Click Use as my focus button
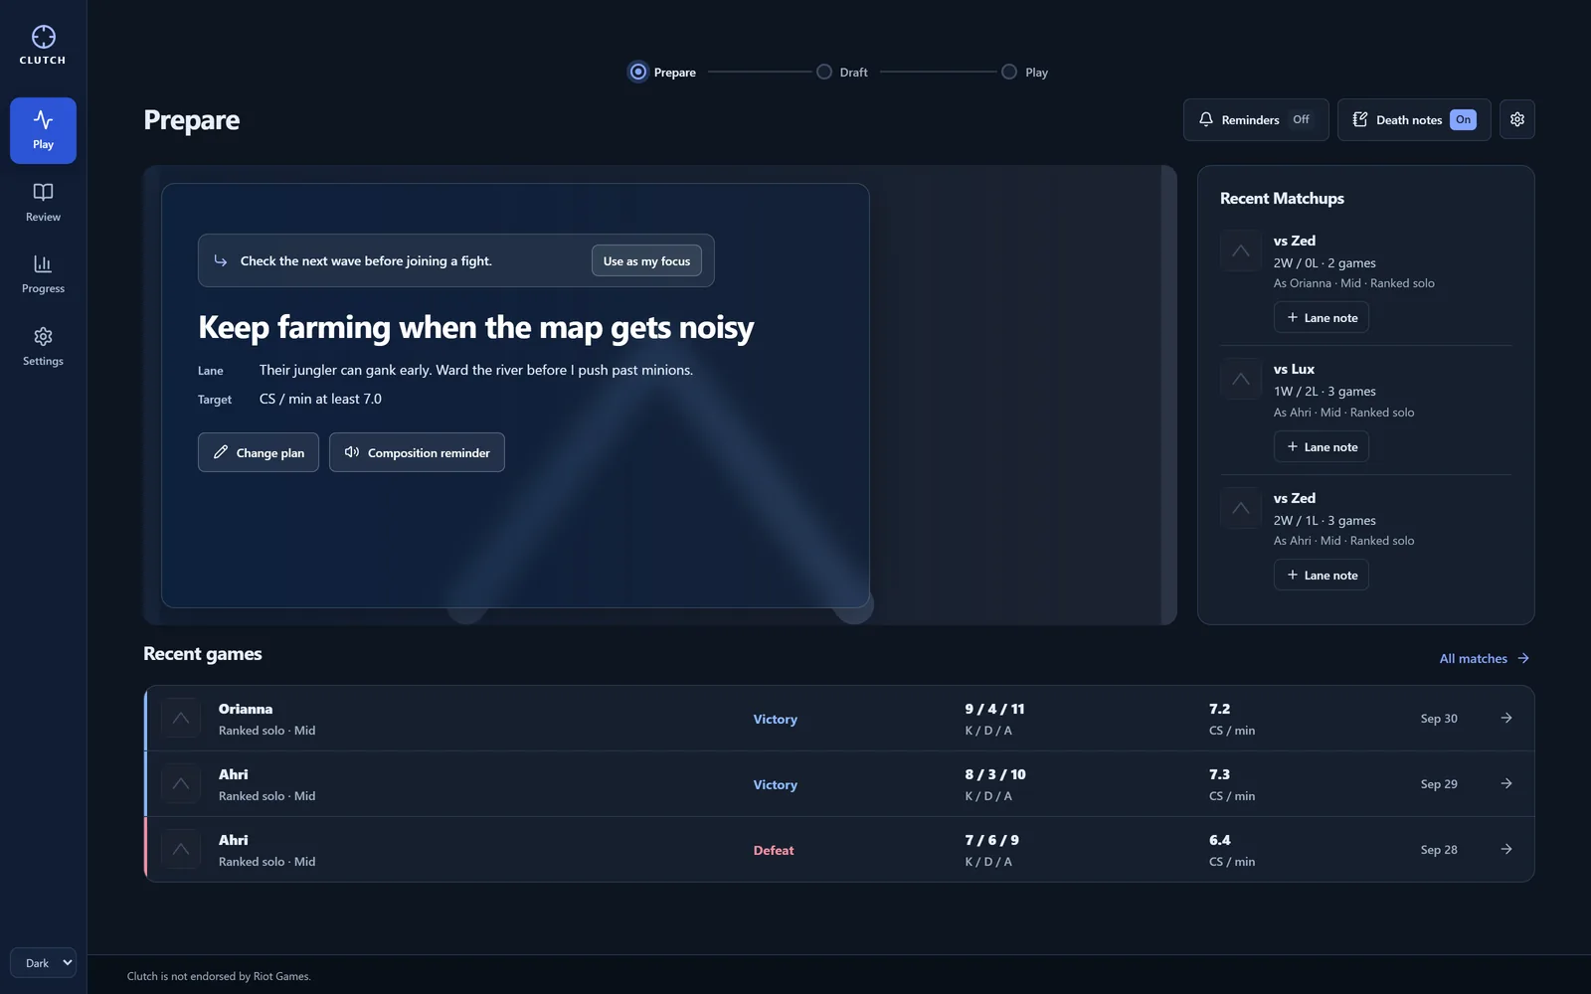Screen dimensions: 1591x994 pos(646,260)
